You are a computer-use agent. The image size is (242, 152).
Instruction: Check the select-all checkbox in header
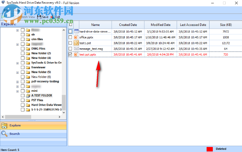click(x=70, y=24)
